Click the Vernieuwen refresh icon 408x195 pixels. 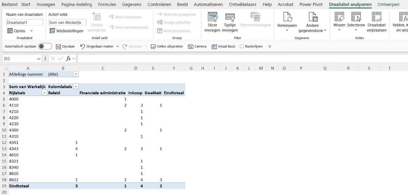coord(287,17)
